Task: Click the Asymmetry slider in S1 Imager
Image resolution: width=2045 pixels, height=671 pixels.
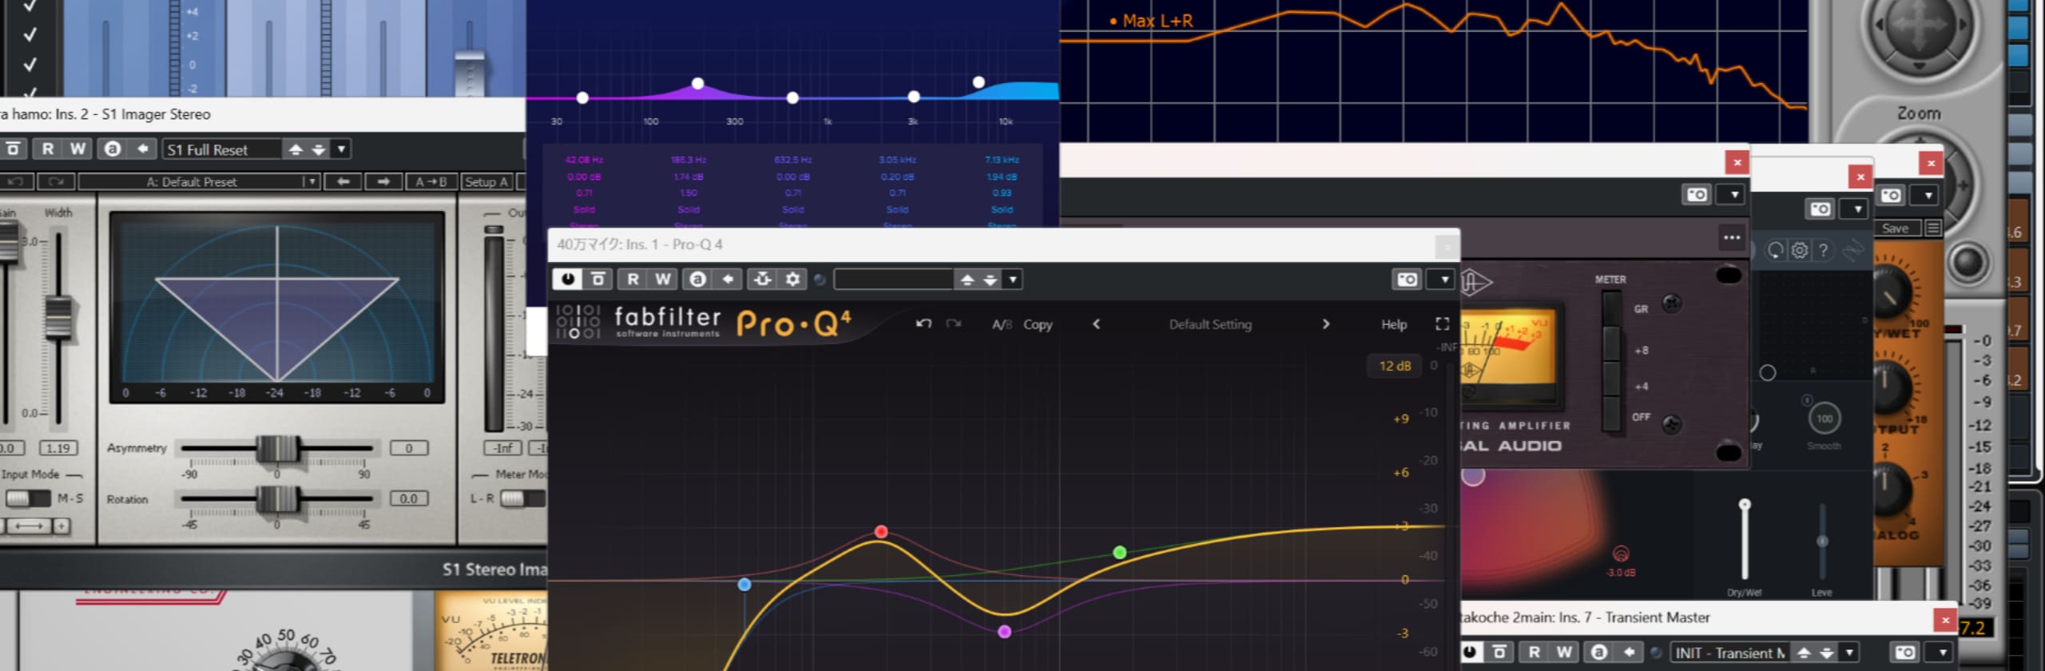Action: click(x=277, y=448)
